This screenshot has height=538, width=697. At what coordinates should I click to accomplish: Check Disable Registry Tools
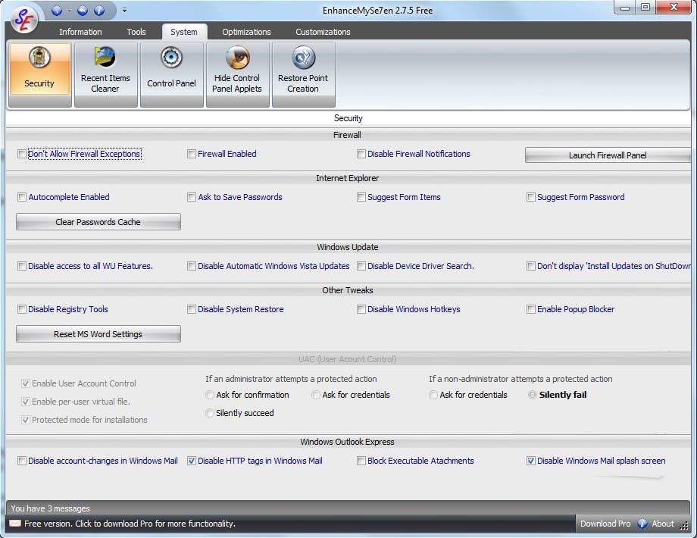(21, 309)
